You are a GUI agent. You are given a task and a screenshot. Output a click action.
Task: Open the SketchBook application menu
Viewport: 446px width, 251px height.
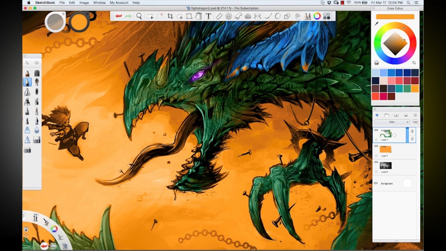coord(45,3)
